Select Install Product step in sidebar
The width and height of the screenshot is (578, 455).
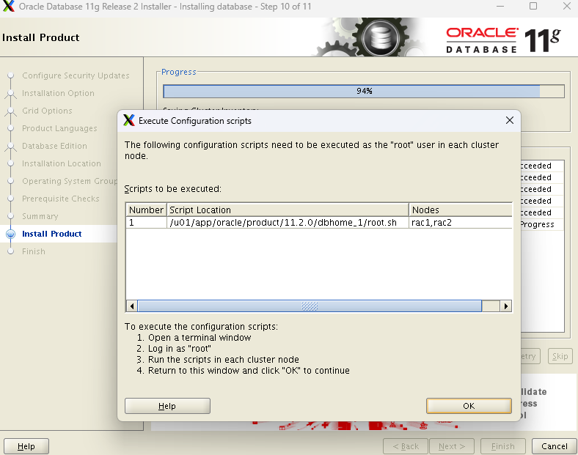click(52, 234)
